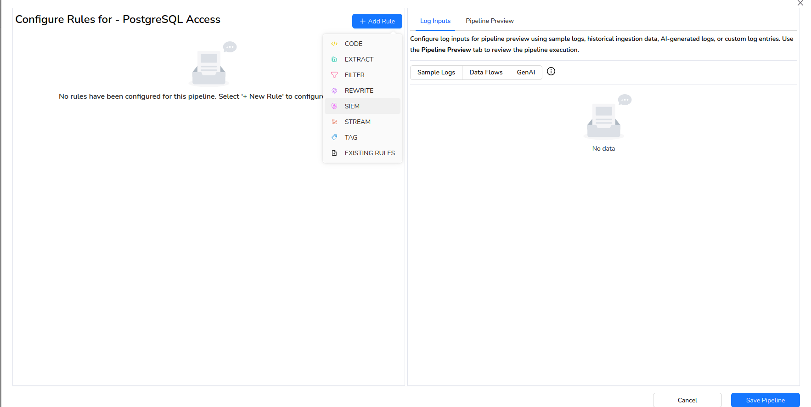Select the Log Inputs tab

[x=435, y=21]
